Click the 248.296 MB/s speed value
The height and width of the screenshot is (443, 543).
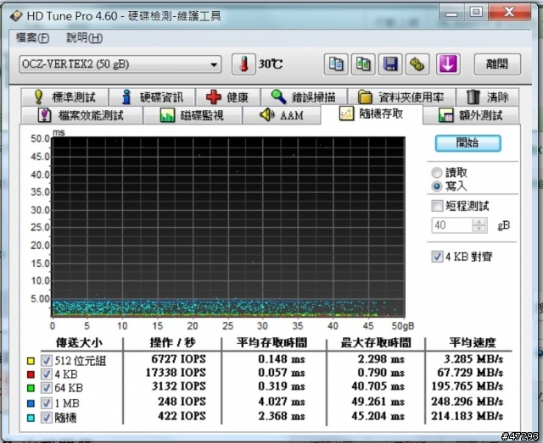coord(467,401)
